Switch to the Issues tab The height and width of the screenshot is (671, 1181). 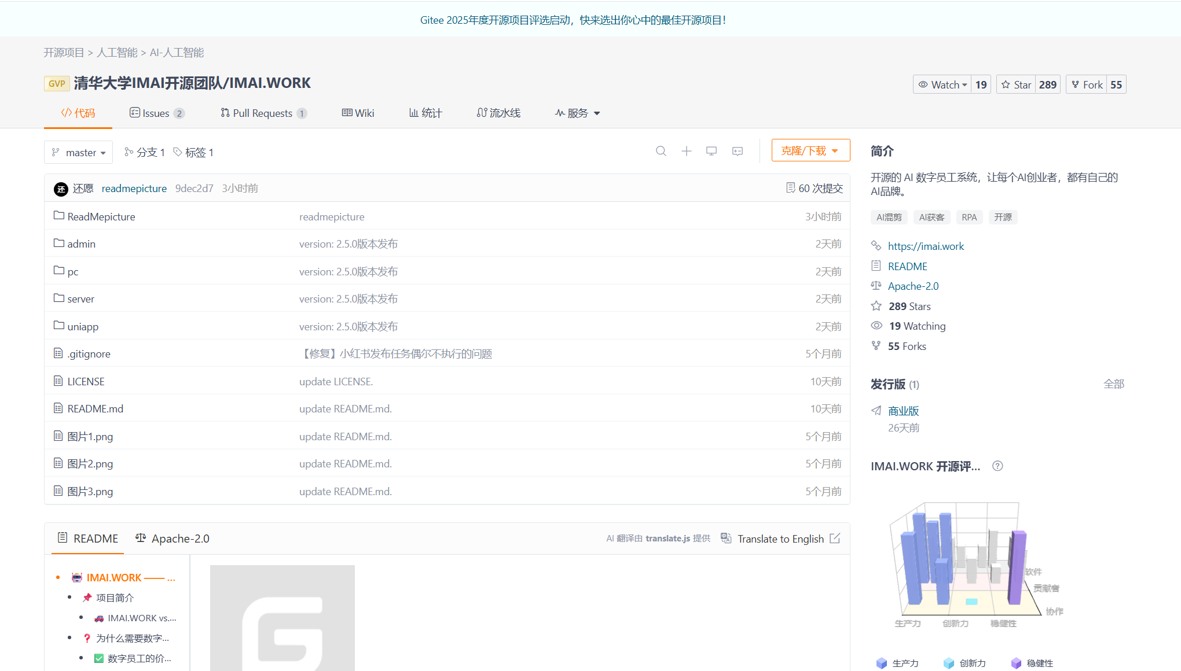pyautogui.click(x=156, y=113)
